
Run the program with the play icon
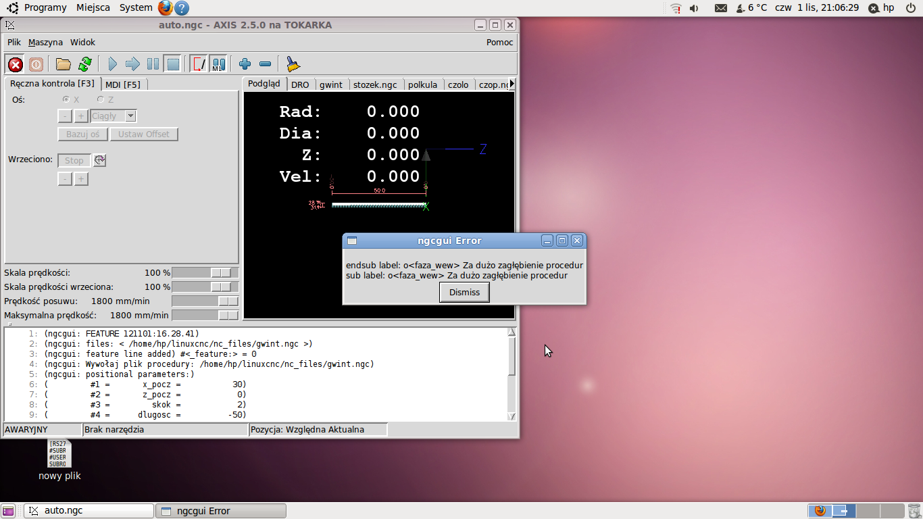(x=112, y=64)
